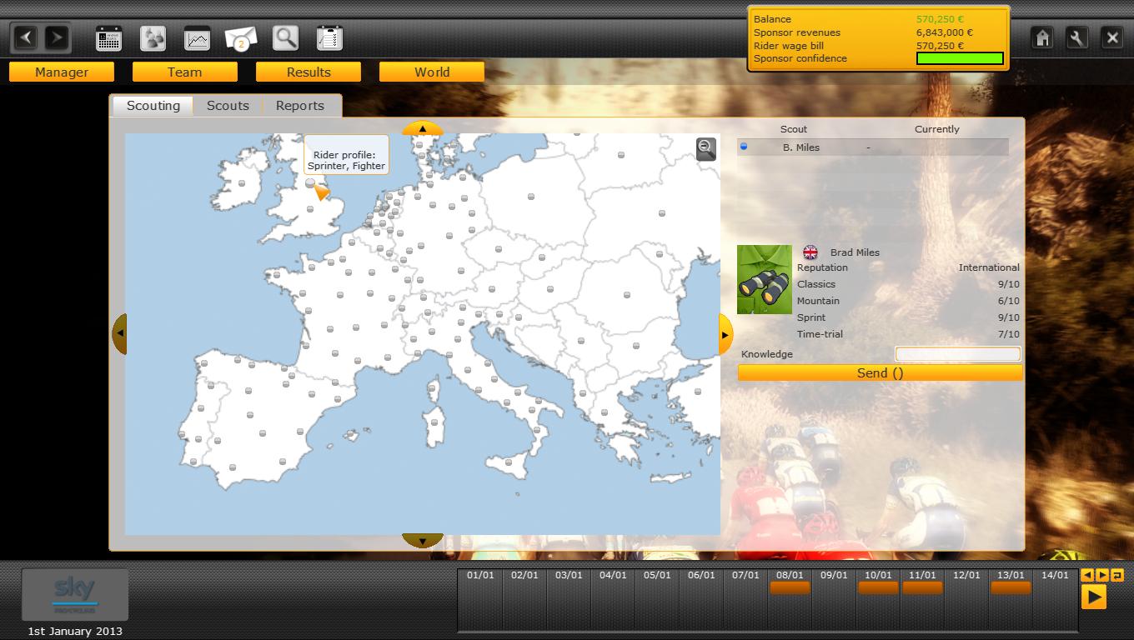
Task: Open the statistics graph icon
Action: coord(197,38)
